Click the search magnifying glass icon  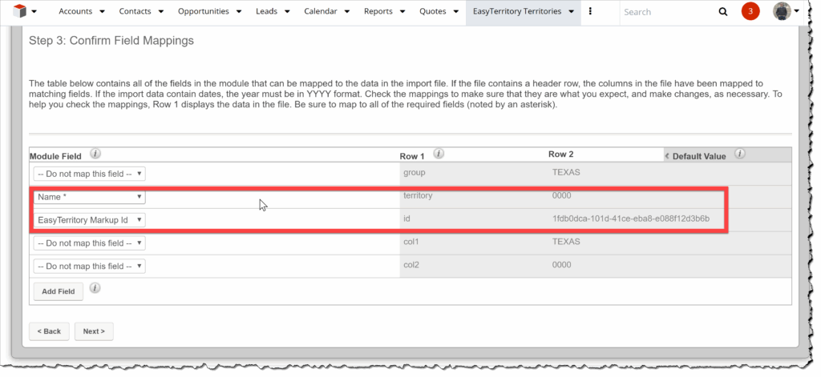[723, 12]
